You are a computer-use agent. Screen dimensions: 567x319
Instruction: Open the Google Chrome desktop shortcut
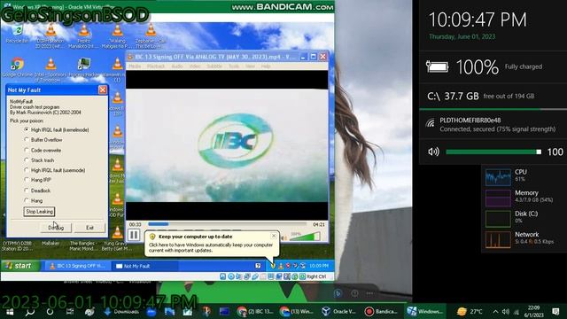pyautogui.click(x=17, y=67)
